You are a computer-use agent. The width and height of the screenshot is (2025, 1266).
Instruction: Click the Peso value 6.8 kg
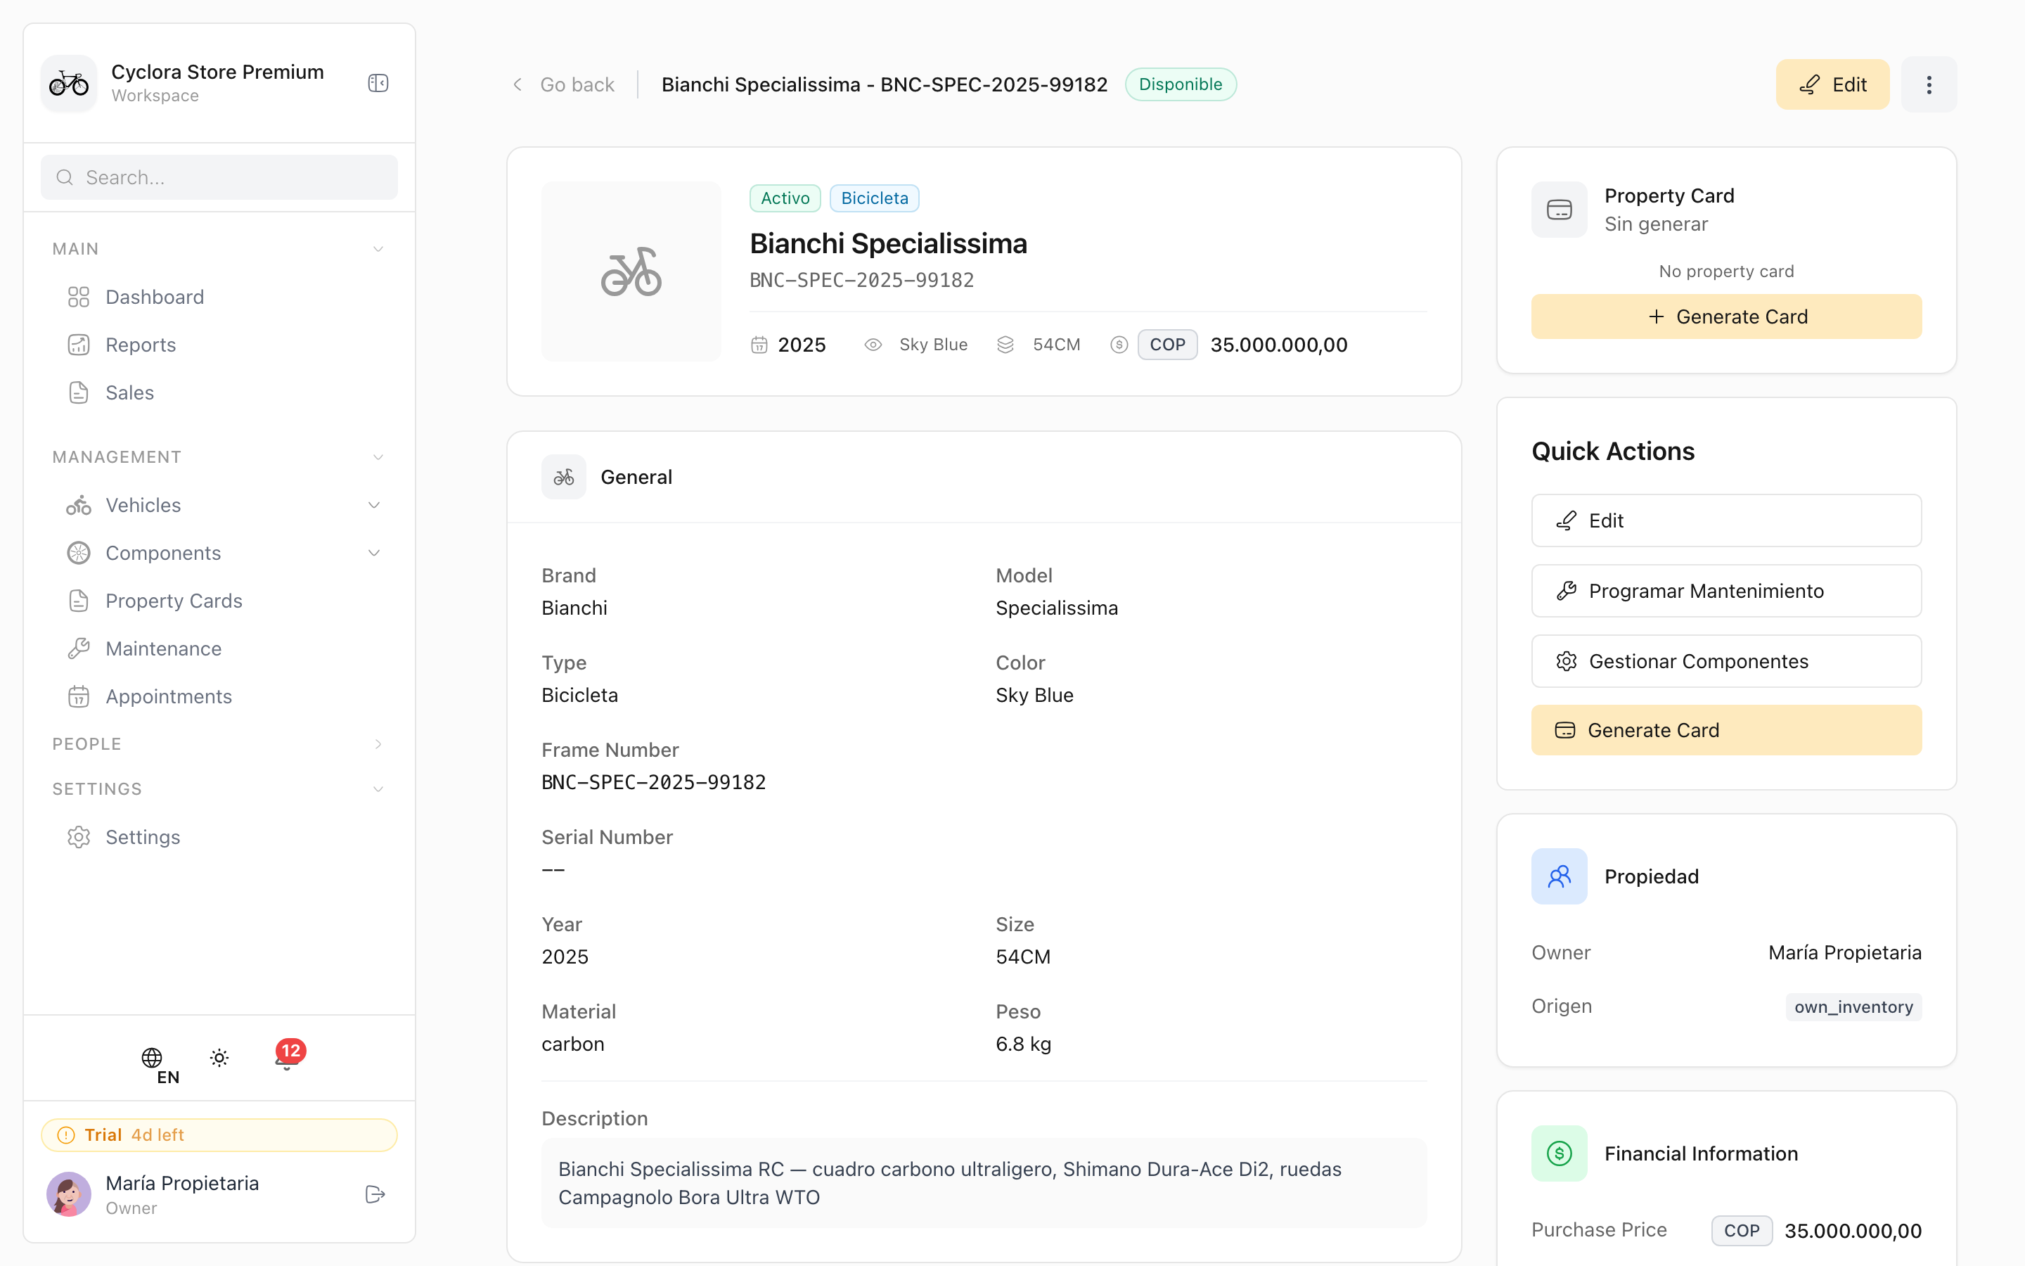(1023, 1044)
